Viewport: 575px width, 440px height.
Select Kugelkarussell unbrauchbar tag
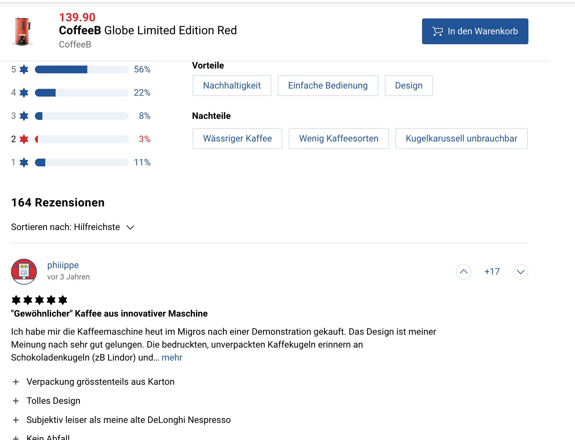461,139
